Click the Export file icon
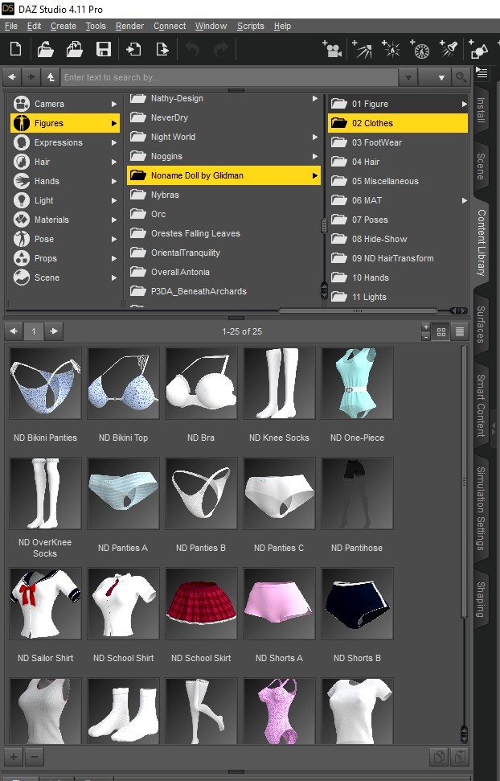The height and width of the screenshot is (781, 500). point(162,49)
